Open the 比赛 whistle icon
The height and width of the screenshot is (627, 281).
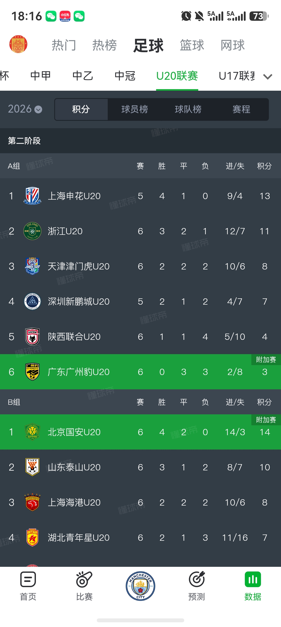tap(84, 579)
